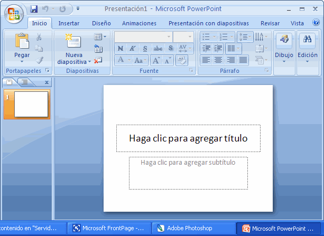Click the Decrease list level icon
This screenshot has width=324, height=236.
pyautogui.click(x=206, y=49)
